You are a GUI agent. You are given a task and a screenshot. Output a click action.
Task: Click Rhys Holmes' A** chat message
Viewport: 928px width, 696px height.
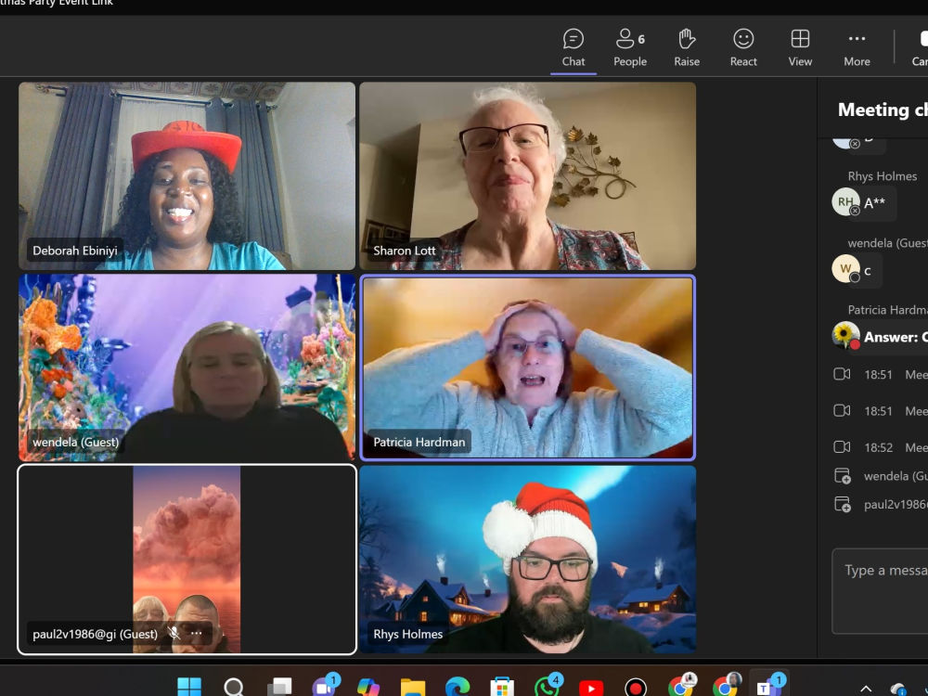click(874, 203)
